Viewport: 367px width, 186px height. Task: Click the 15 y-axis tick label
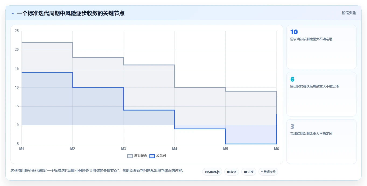(x=17, y=69)
